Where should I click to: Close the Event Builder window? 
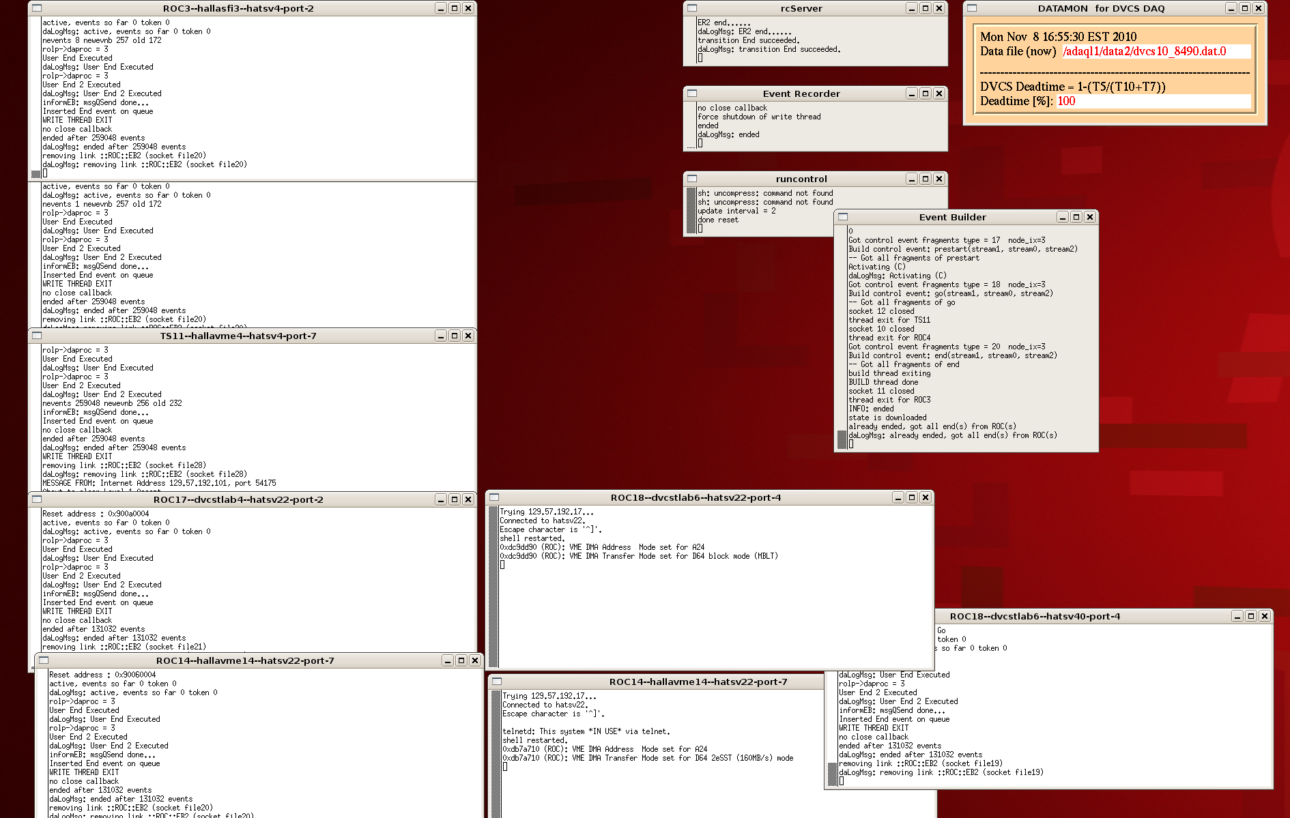[x=1090, y=217]
